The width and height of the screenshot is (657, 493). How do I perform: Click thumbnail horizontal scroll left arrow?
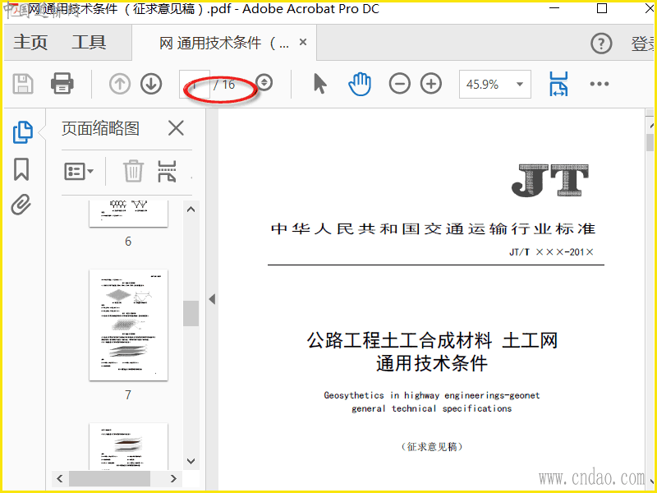coord(59,478)
